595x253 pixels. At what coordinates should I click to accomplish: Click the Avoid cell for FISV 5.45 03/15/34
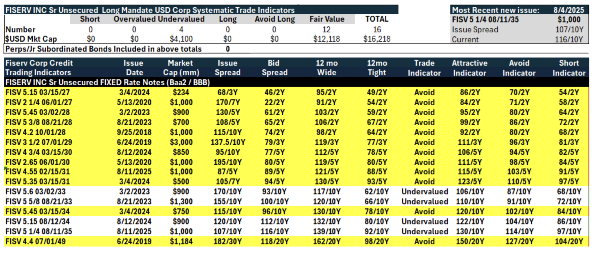pyautogui.click(x=424, y=212)
